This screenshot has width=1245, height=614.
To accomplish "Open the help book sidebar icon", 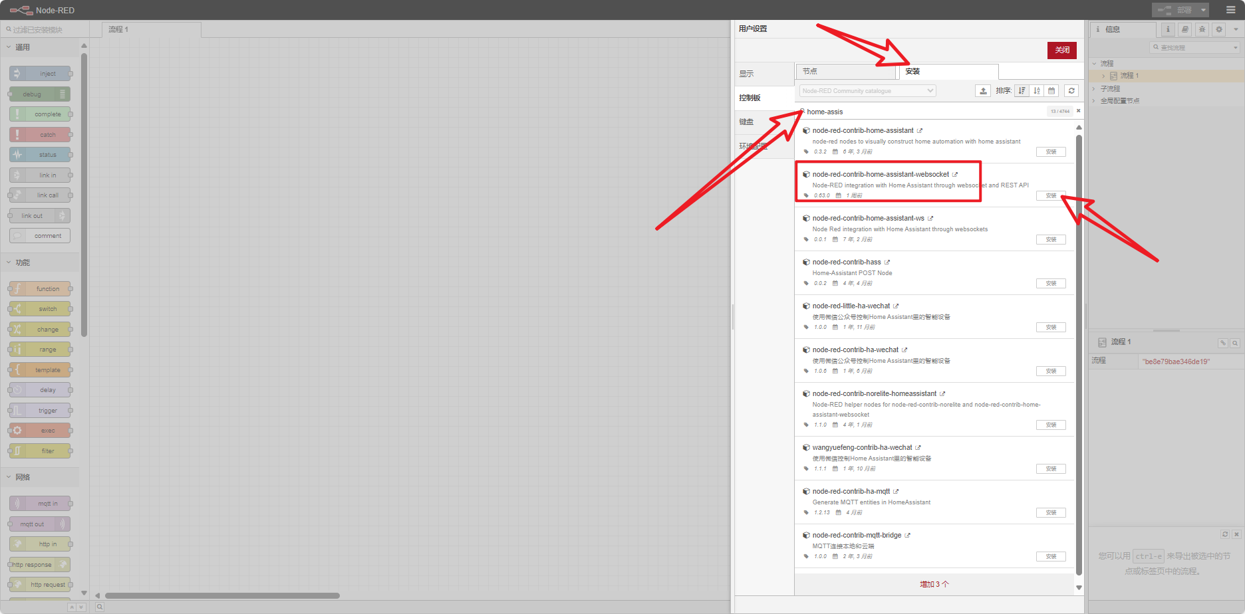I will 1185,29.
